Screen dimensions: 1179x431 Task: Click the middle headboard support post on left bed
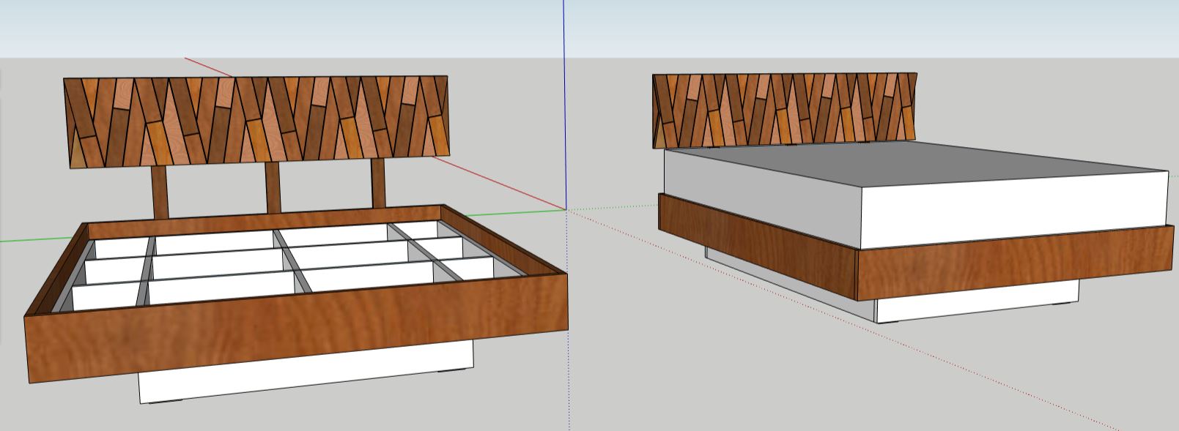coord(273,188)
